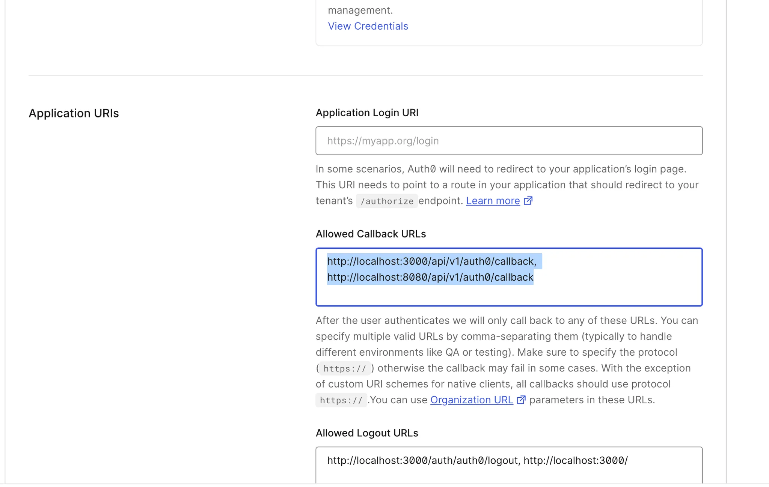Open the Learn more link

[493, 201]
